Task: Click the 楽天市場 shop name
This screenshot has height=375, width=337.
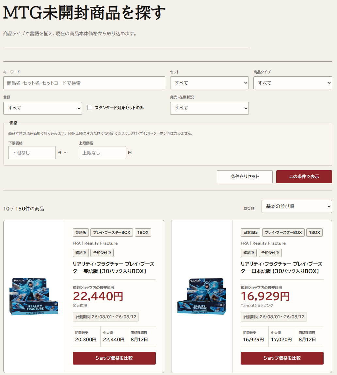Action: (x=80, y=306)
